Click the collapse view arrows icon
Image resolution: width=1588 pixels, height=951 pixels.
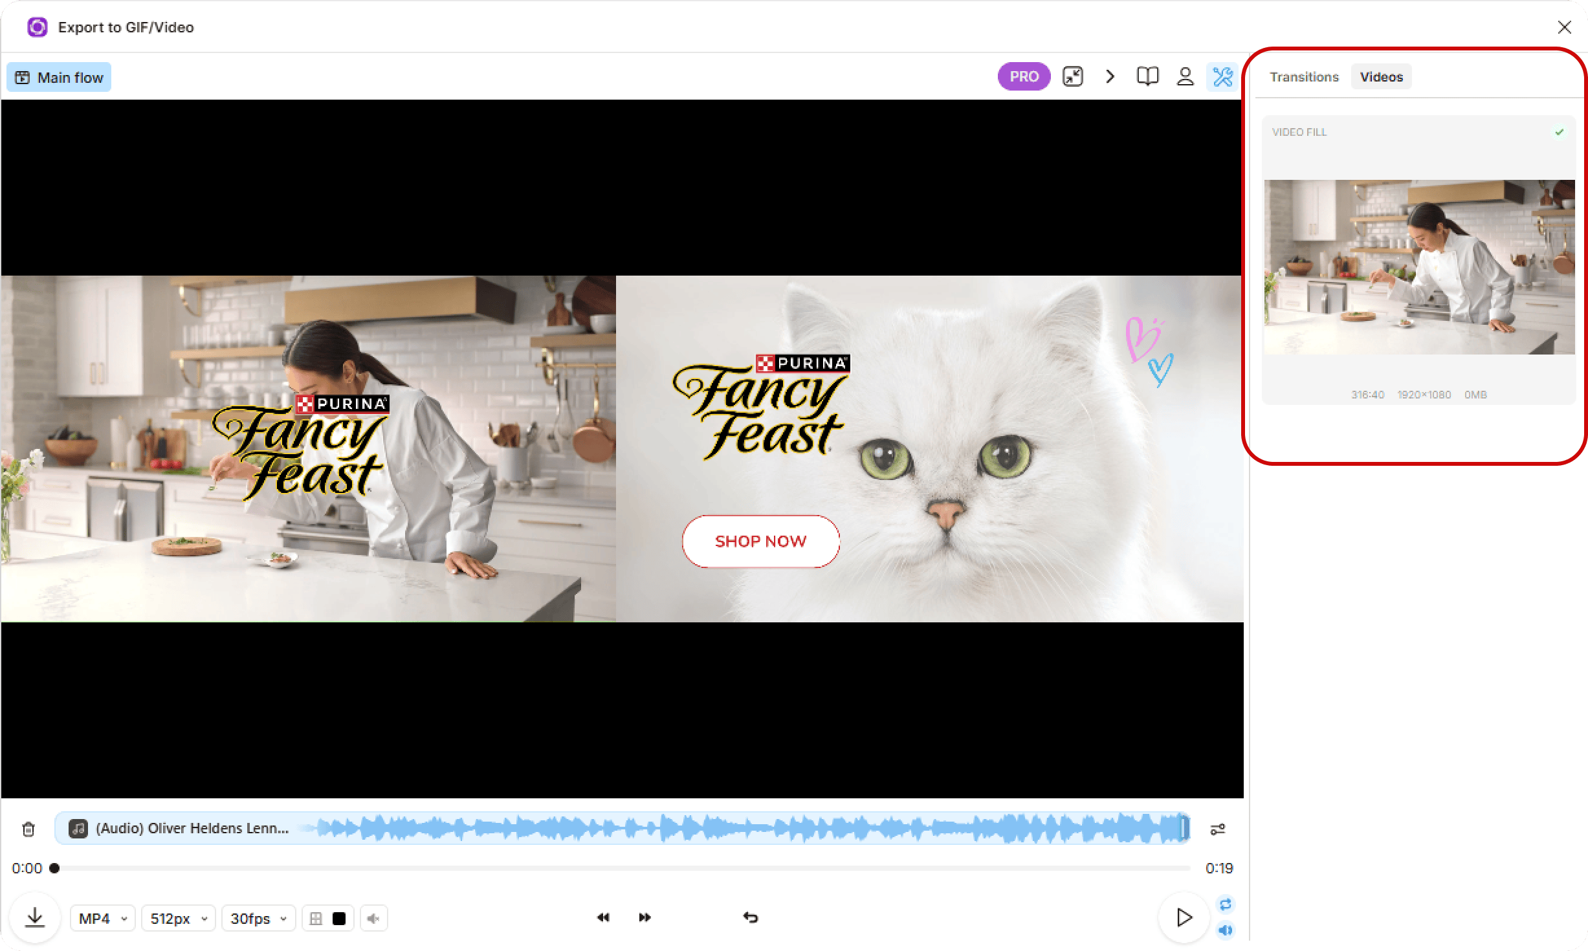[x=1073, y=77]
